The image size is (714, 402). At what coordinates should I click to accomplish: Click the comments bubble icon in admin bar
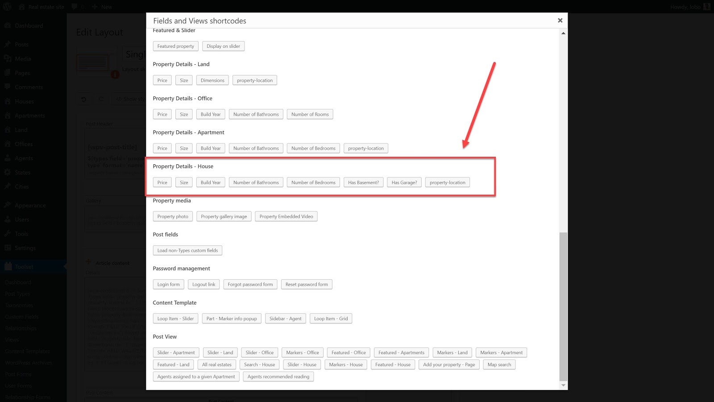(x=75, y=7)
